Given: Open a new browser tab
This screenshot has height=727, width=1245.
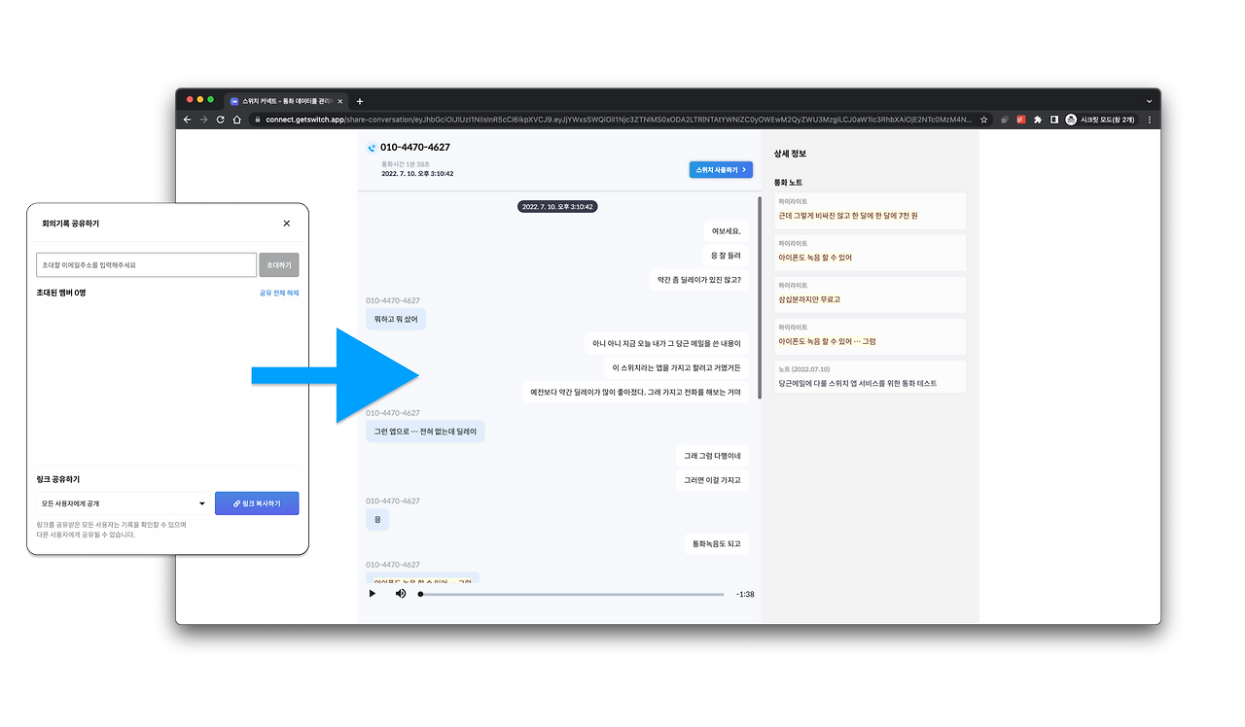Looking at the screenshot, I should click(360, 101).
